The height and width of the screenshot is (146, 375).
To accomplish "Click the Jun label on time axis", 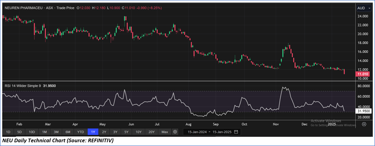I will [x=131, y=124].
